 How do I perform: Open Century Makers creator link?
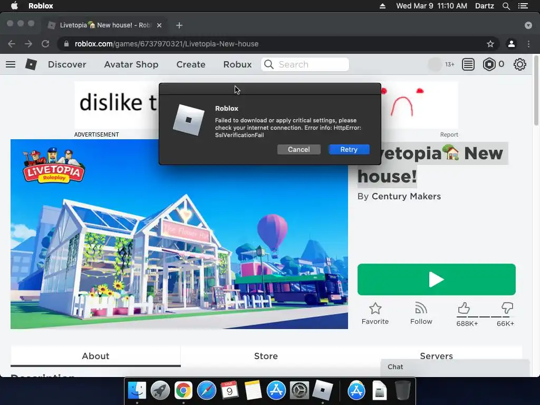[x=406, y=196]
